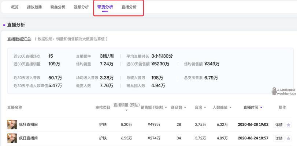Sort by 直播销量 (预估) arrow

pyautogui.click(x=127, y=110)
